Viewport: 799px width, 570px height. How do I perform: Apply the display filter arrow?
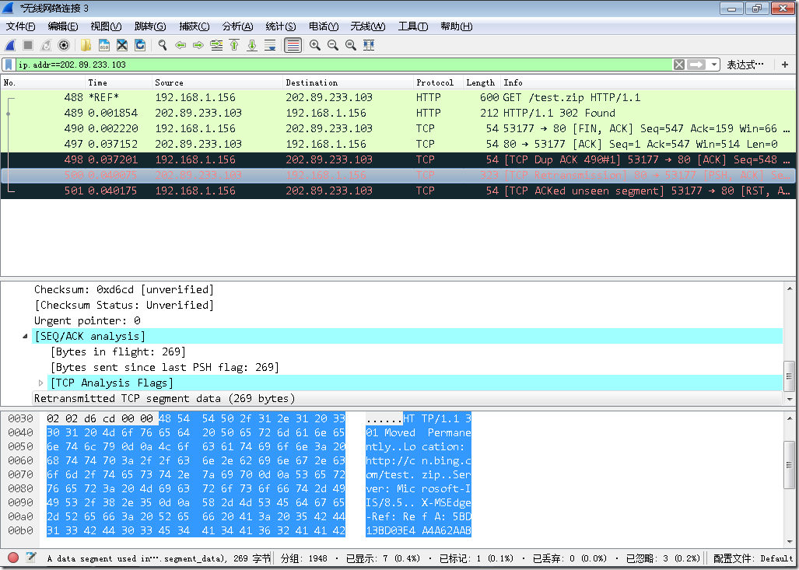pyautogui.click(x=696, y=65)
